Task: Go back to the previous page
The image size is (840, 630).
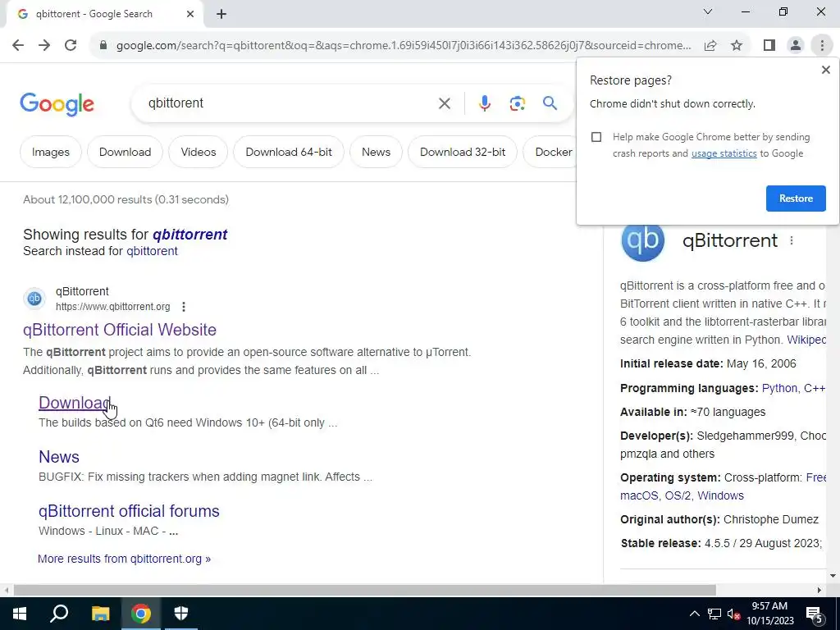Action: point(18,46)
